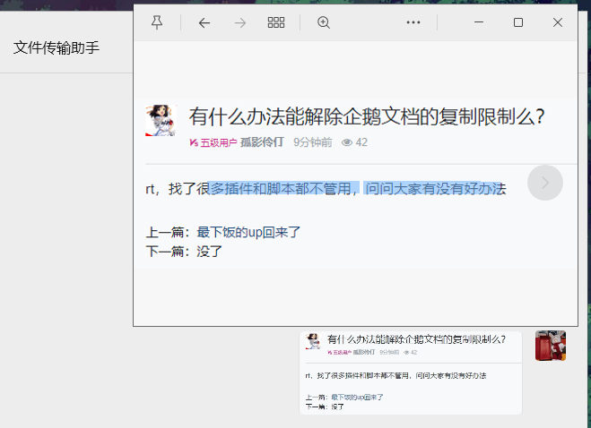Click the 五级用户 badge in the viewer
Image resolution: width=591 pixels, height=428 pixels.
213,142
